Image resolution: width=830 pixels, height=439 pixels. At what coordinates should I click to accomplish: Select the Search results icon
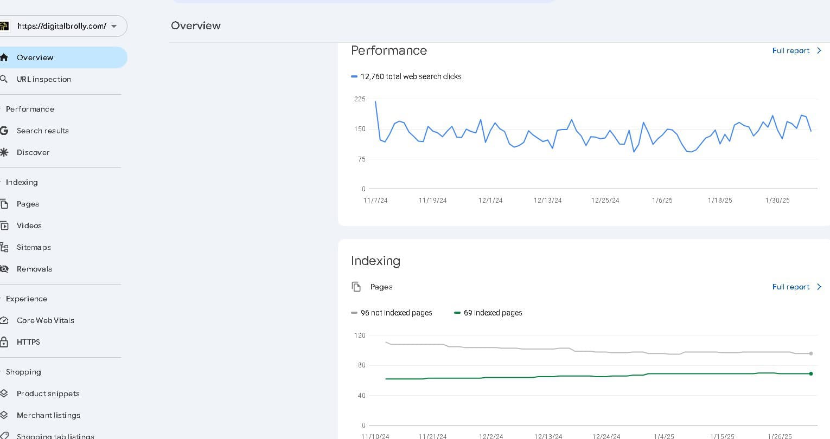tap(4, 131)
